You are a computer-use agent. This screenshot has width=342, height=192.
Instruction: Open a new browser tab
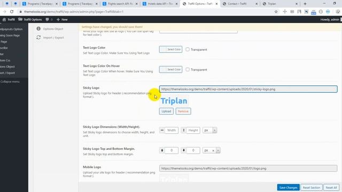305,4
